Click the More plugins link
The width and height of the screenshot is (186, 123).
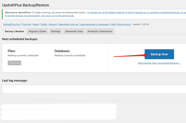[124, 24]
